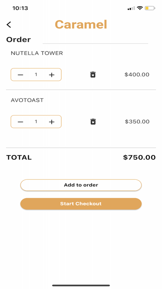Screen dimensions: 162x289
Task: Tap the $400.00 price
Action: pyautogui.click(x=137, y=75)
